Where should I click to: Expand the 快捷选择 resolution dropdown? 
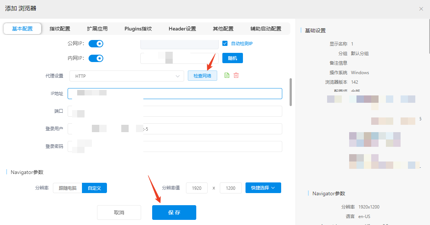[x=263, y=188]
